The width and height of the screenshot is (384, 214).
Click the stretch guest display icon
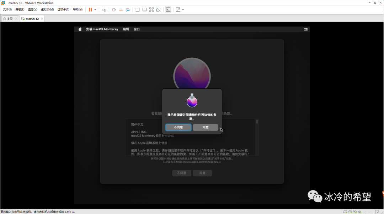click(x=178, y=10)
